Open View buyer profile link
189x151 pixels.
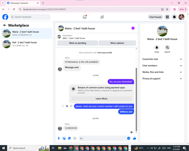tap(105, 52)
